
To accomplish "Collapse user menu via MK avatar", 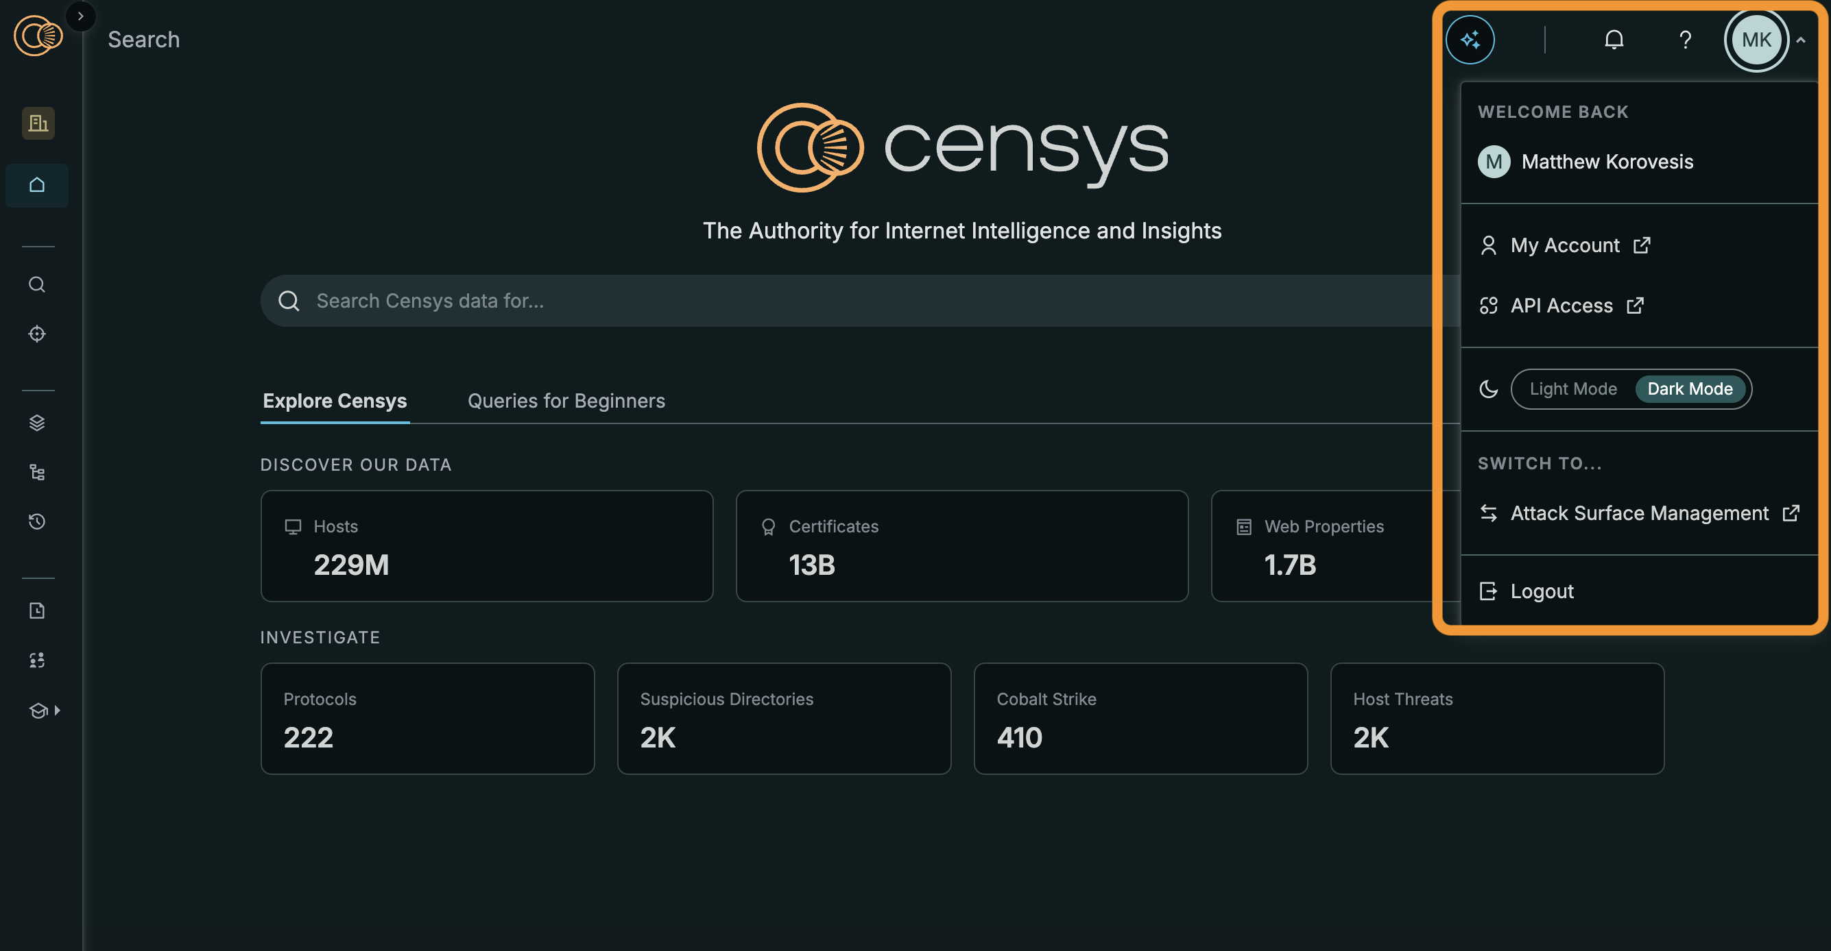I will pos(1756,40).
